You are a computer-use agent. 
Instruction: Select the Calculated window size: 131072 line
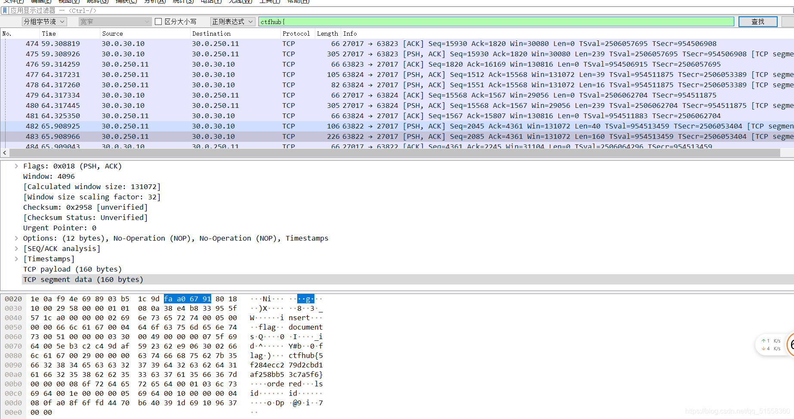tap(92, 187)
